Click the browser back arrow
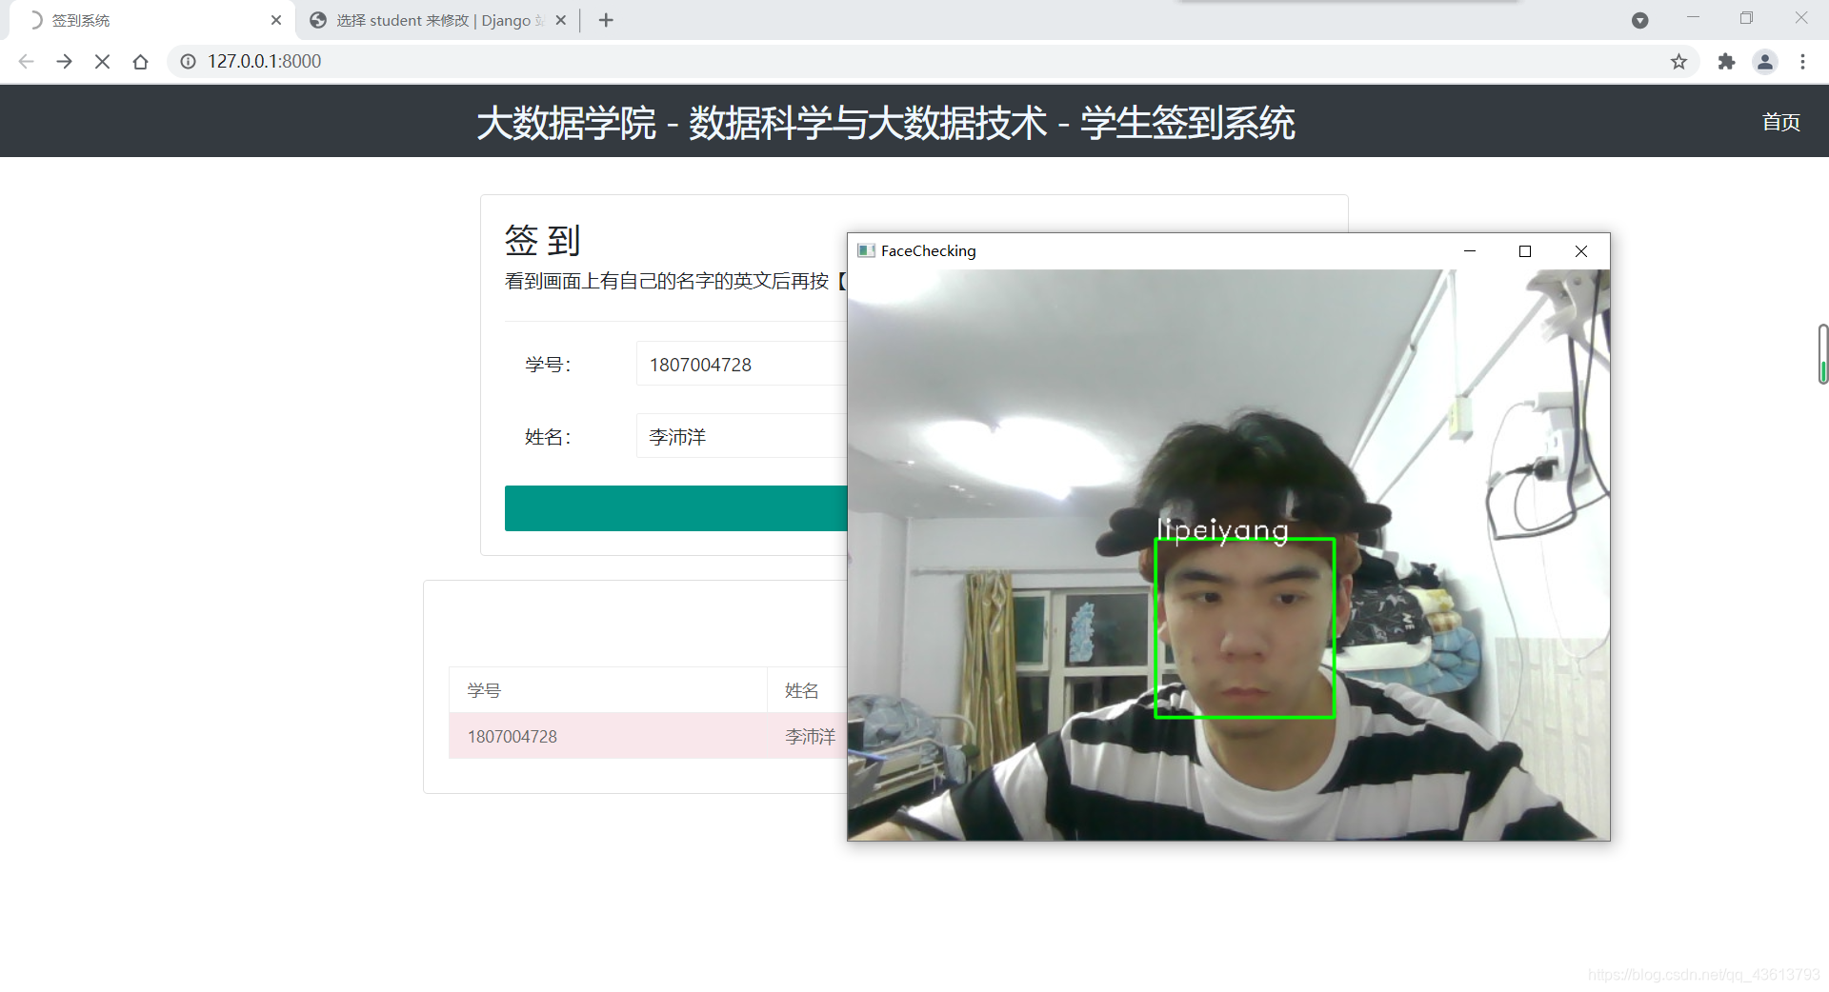 tap(26, 61)
